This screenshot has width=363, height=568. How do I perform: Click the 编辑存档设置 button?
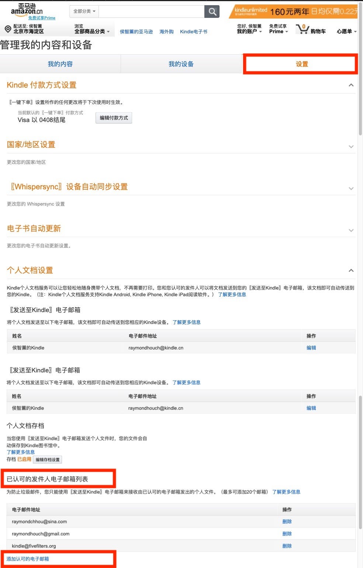tap(48, 460)
